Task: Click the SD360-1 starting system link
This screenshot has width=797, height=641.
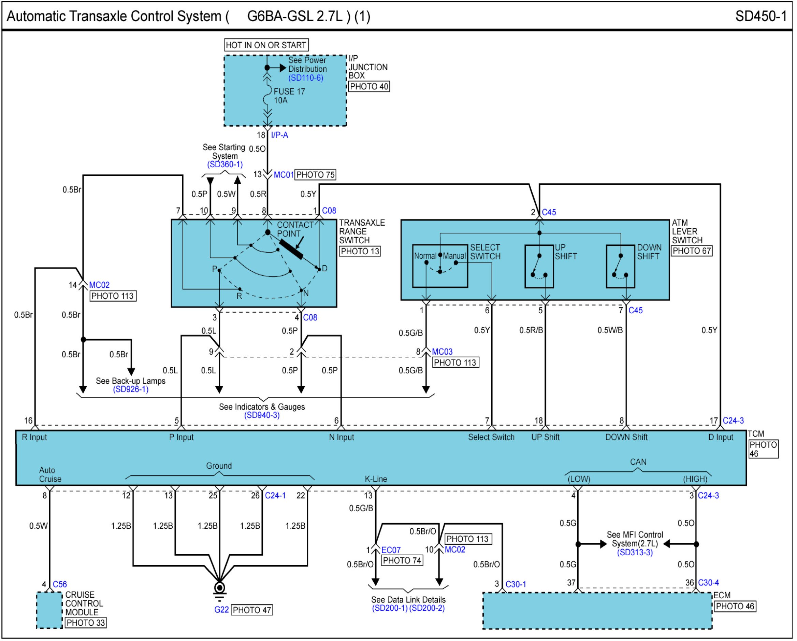Action: click(225, 165)
